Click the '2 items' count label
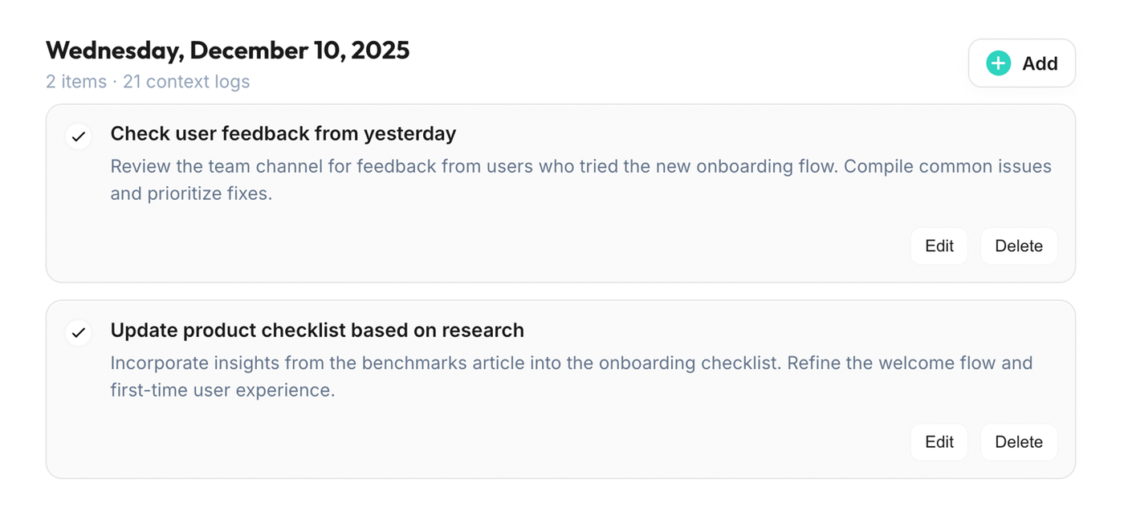 click(x=75, y=82)
